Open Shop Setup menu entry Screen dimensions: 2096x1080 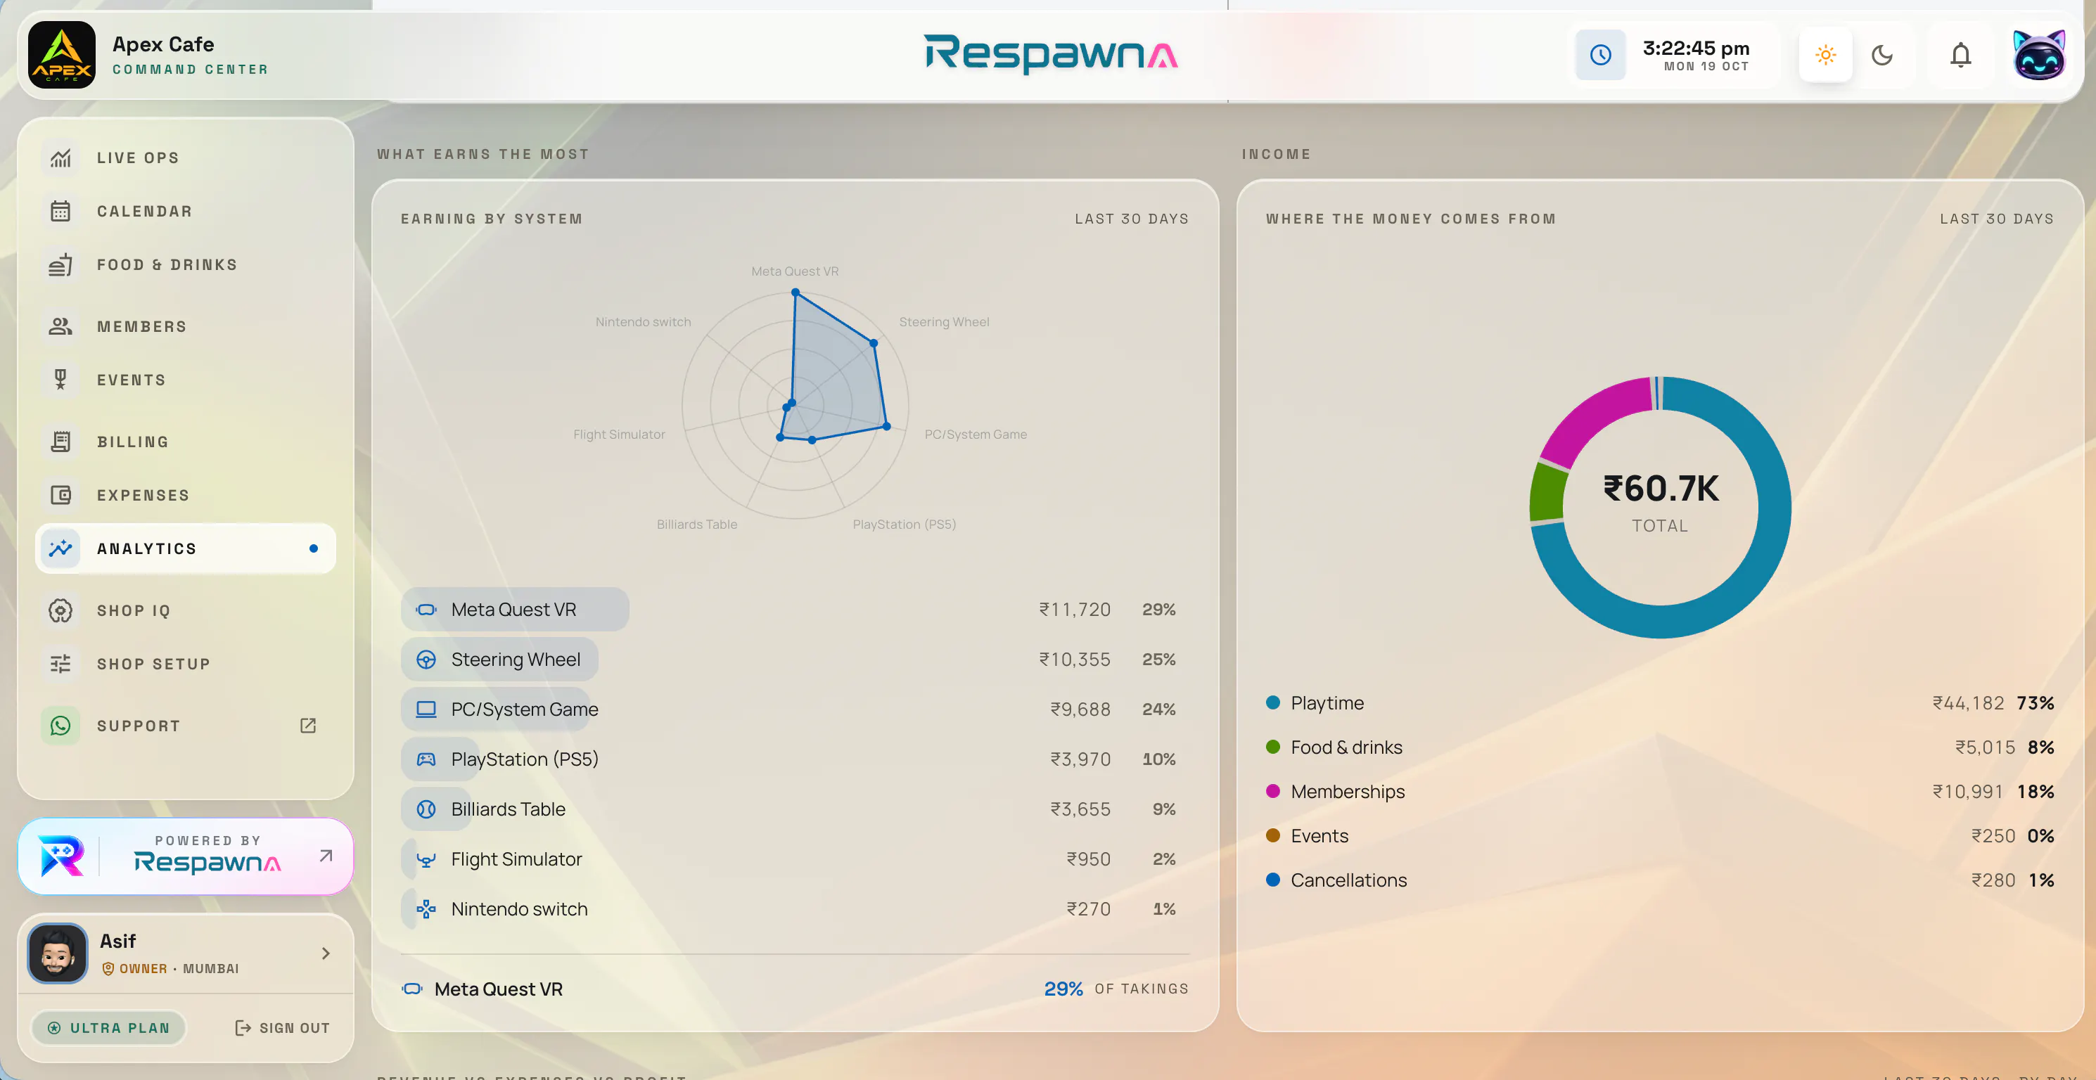pyautogui.click(x=186, y=664)
